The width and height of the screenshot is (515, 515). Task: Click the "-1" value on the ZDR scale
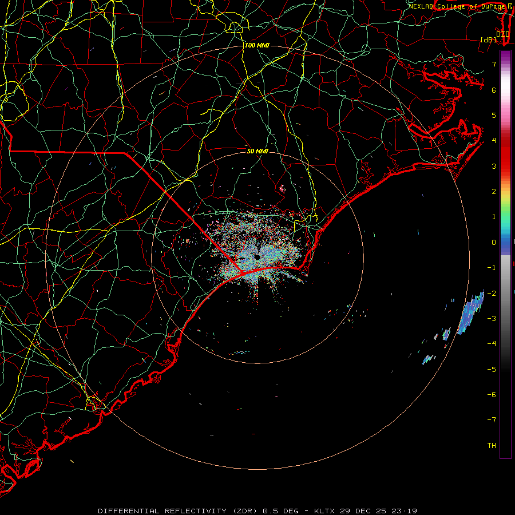coord(492,268)
